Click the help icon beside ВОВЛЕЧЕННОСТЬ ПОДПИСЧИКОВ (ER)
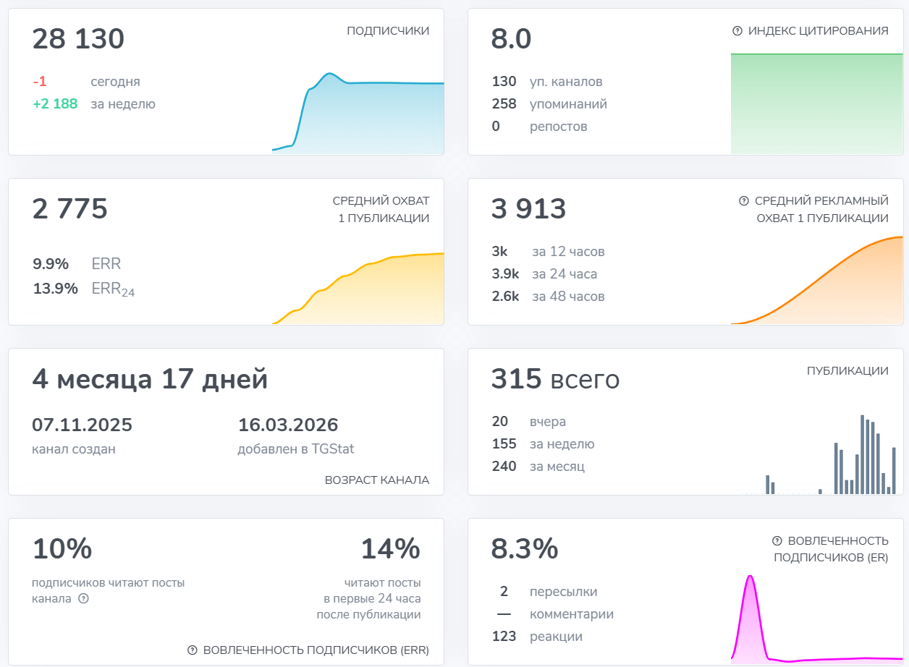This screenshot has width=909, height=667. [777, 540]
